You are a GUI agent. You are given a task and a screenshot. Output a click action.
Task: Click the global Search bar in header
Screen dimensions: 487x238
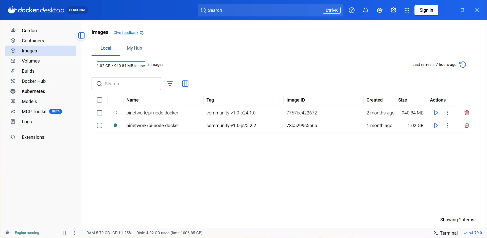point(270,10)
